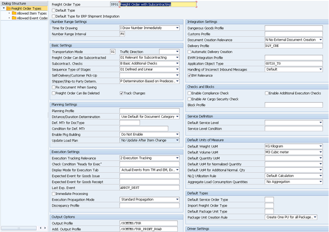
Task: Click left scroll arrow below Dialog Structure
Action: [x=40, y=228]
